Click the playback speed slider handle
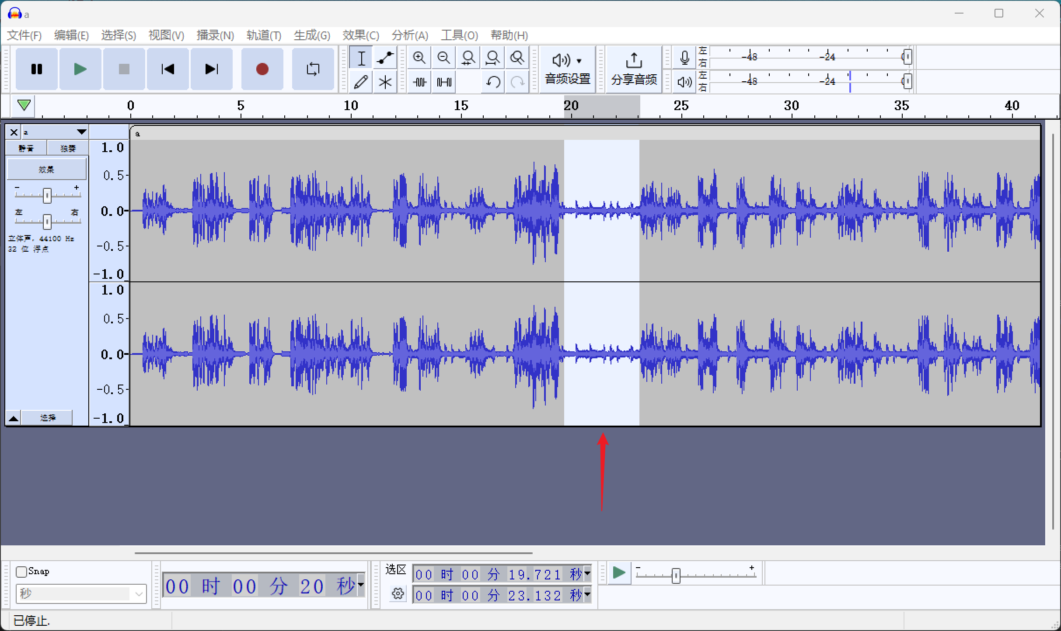 pyautogui.click(x=676, y=576)
